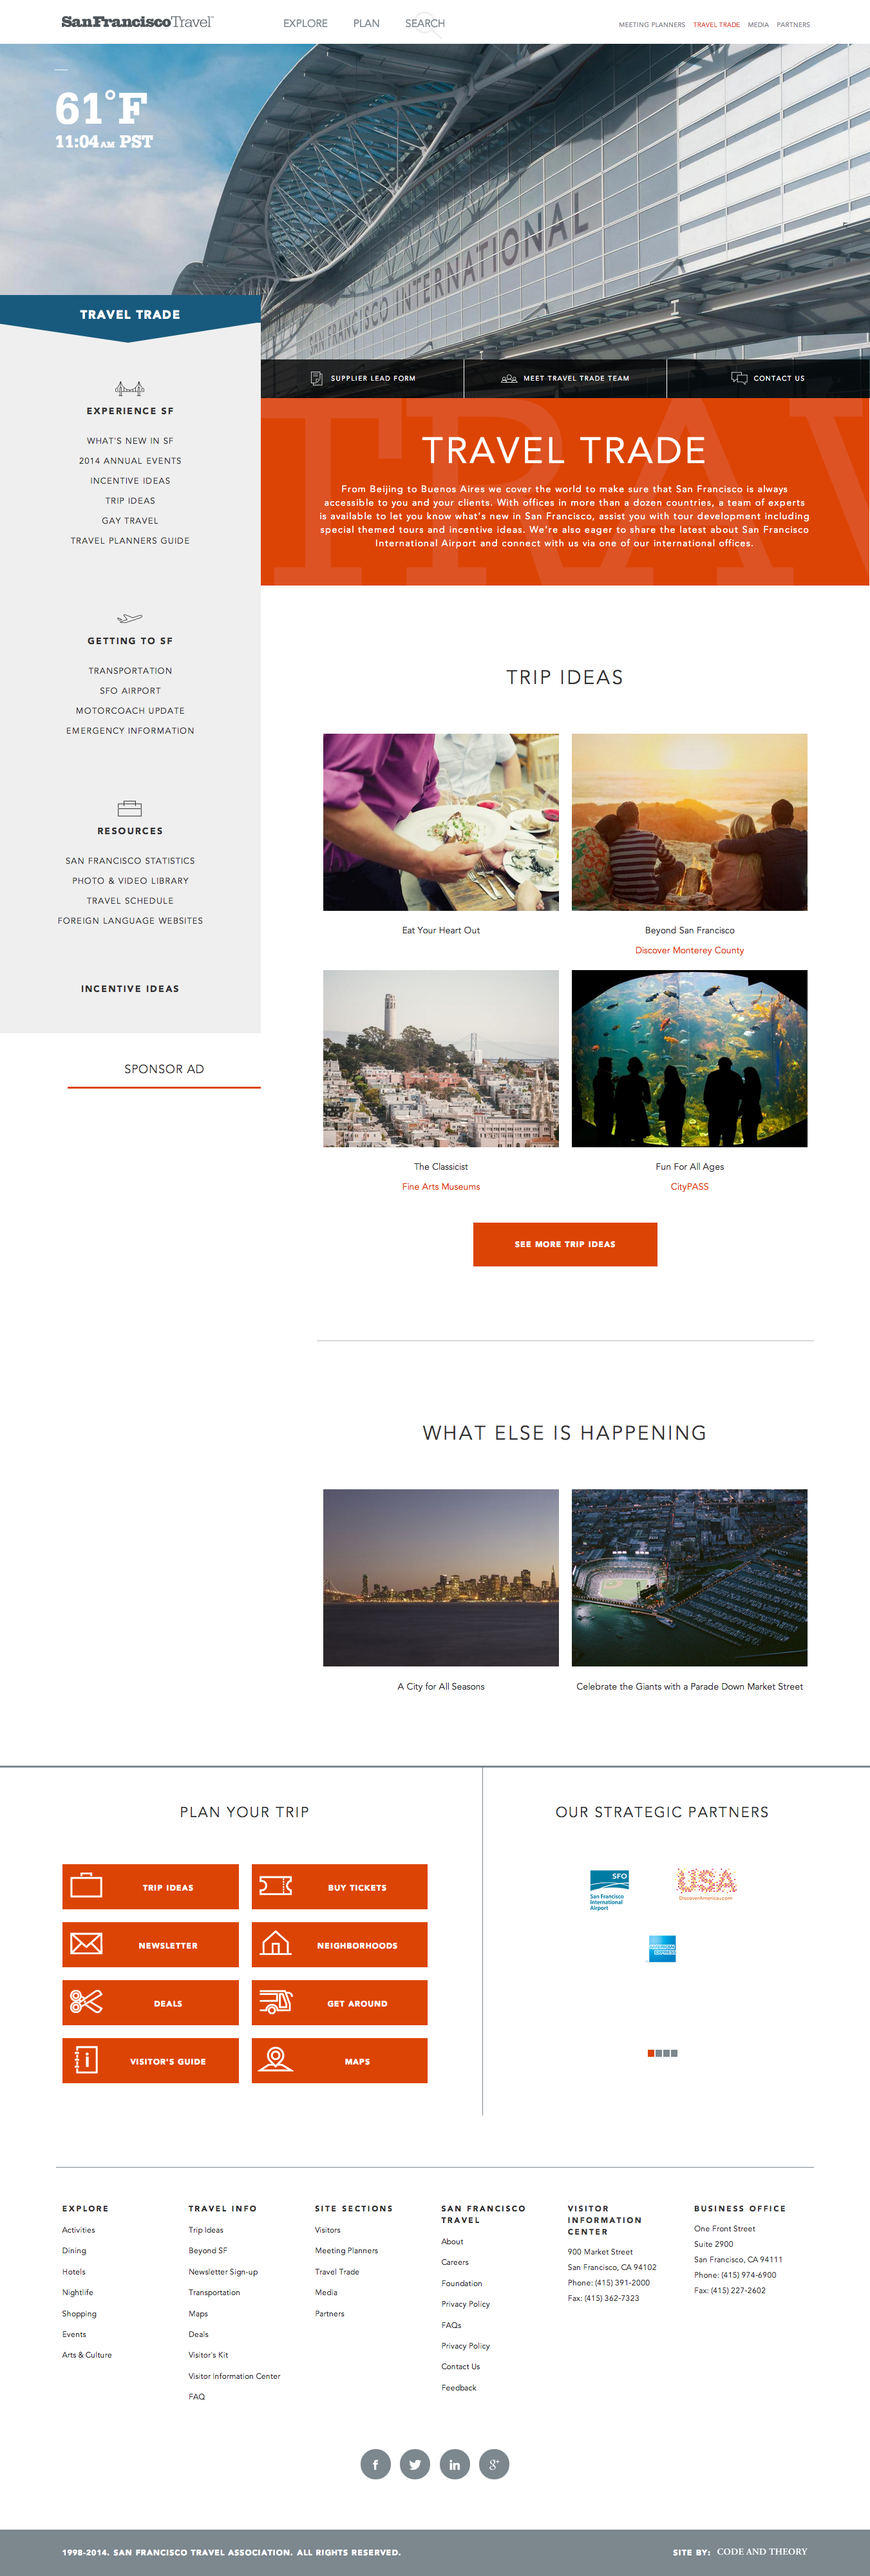Open the aquarium Fun For All Ages thumbnail
This screenshot has width=870, height=2576.
(690, 1058)
